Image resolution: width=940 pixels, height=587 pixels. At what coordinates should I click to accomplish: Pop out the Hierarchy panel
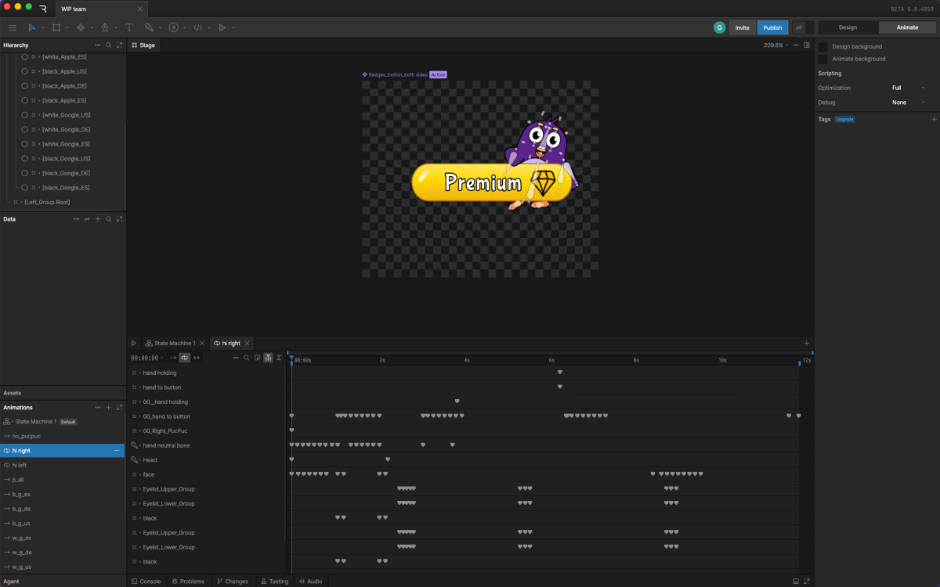click(x=120, y=45)
